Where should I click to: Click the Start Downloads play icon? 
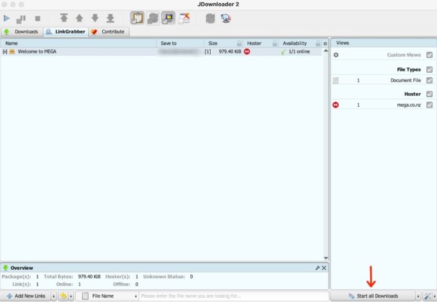point(7,19)
